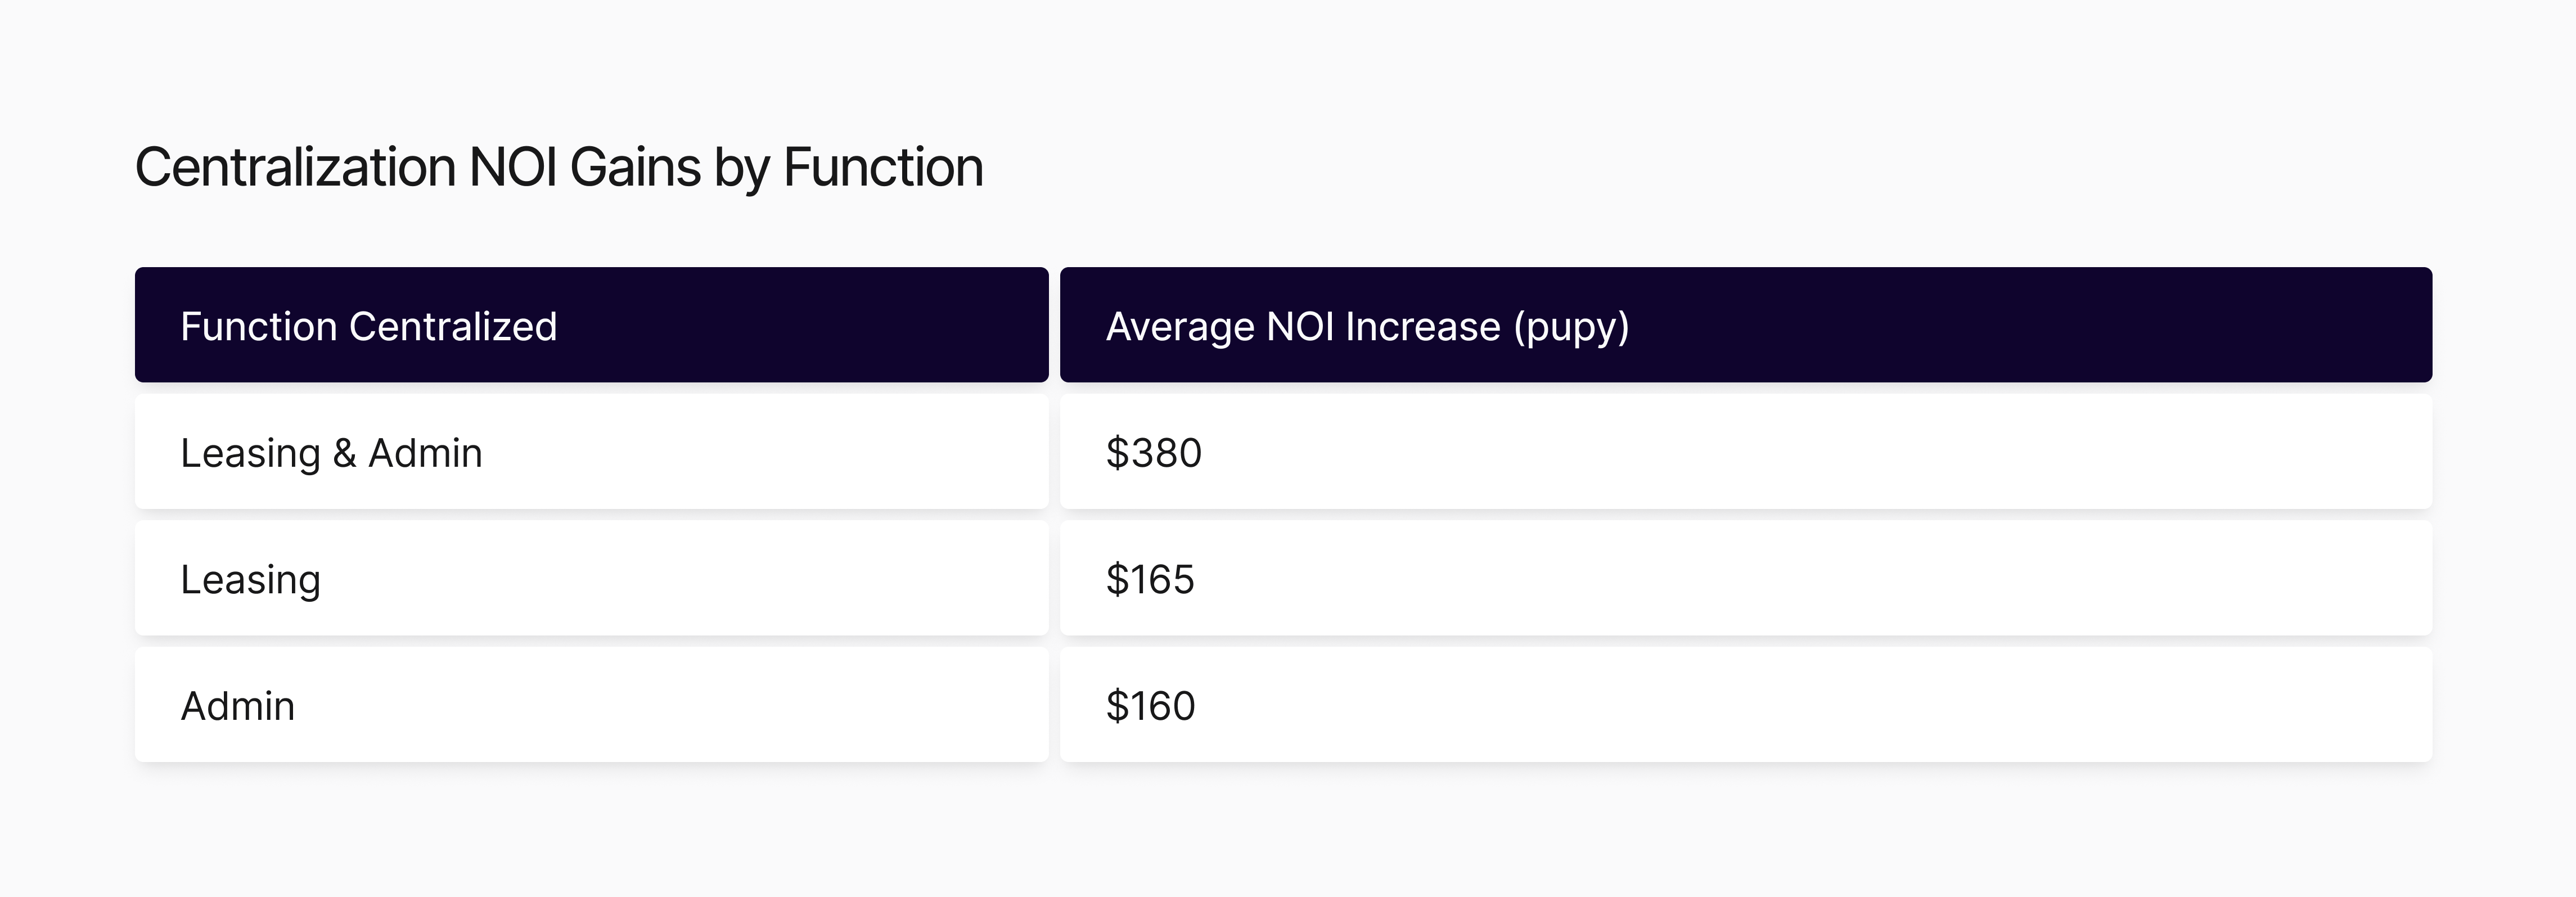
Task: Click the ampersand in 'Leasing & Admin'
Action: (344, 453)
